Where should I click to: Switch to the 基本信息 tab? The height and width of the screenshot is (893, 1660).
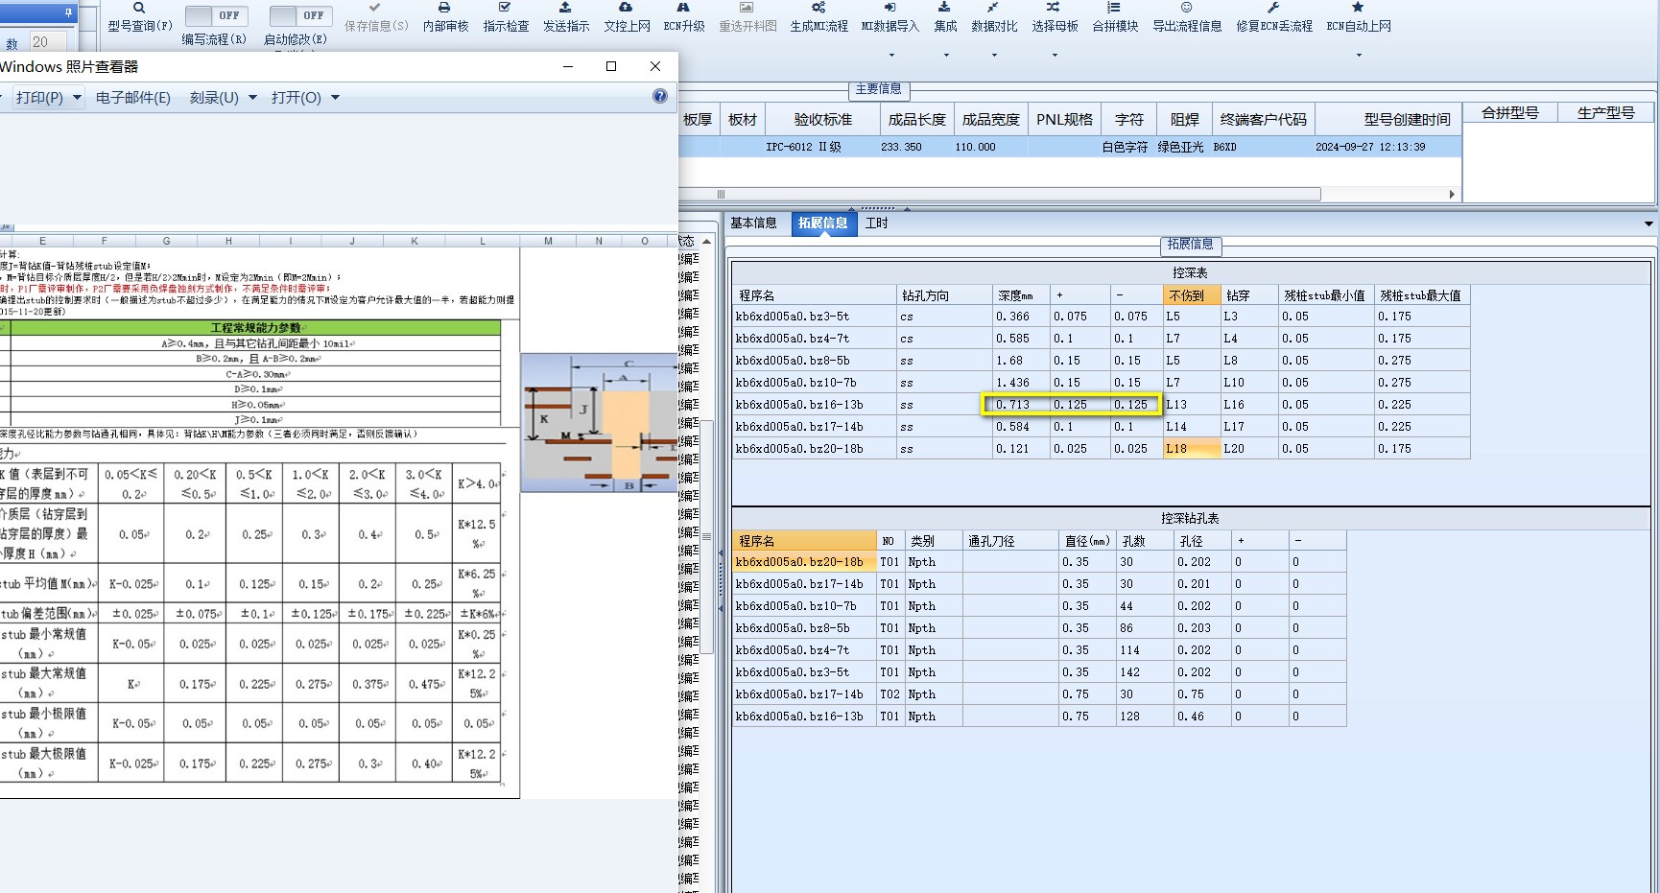click(753, 223)
